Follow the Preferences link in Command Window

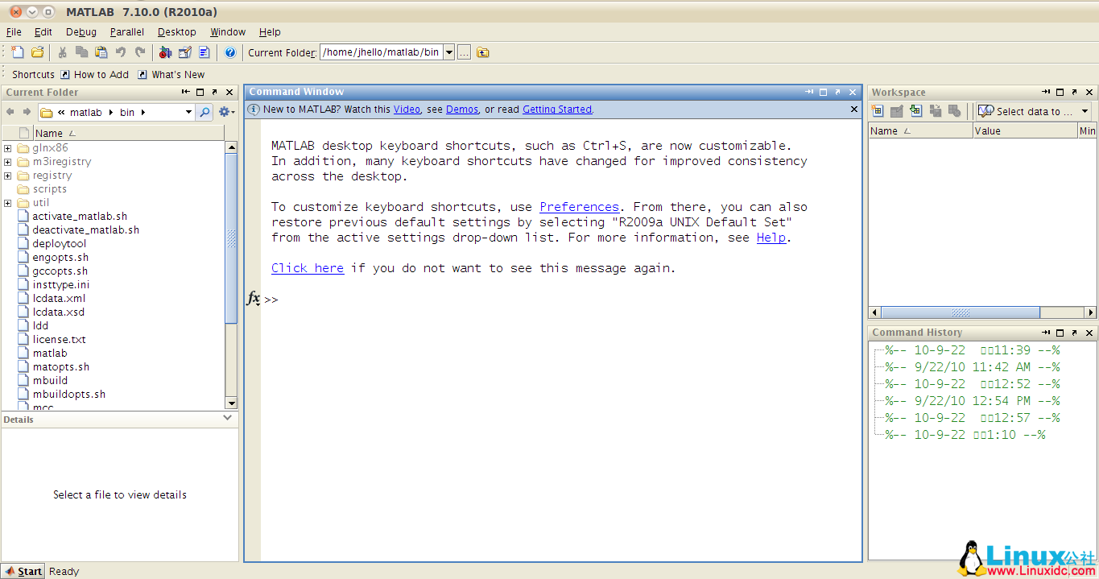point(579,207)
